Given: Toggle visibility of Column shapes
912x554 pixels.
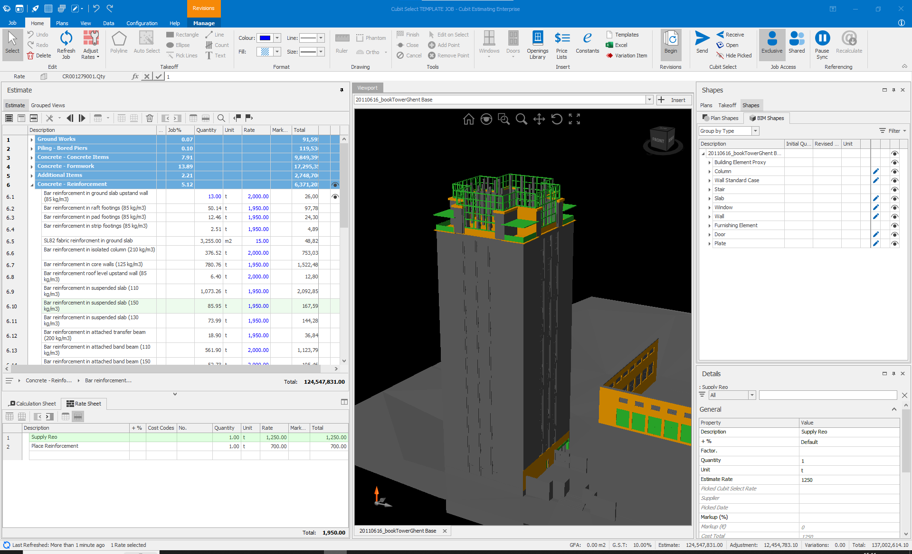Looking at the screenshot, I should coord(894,171).
